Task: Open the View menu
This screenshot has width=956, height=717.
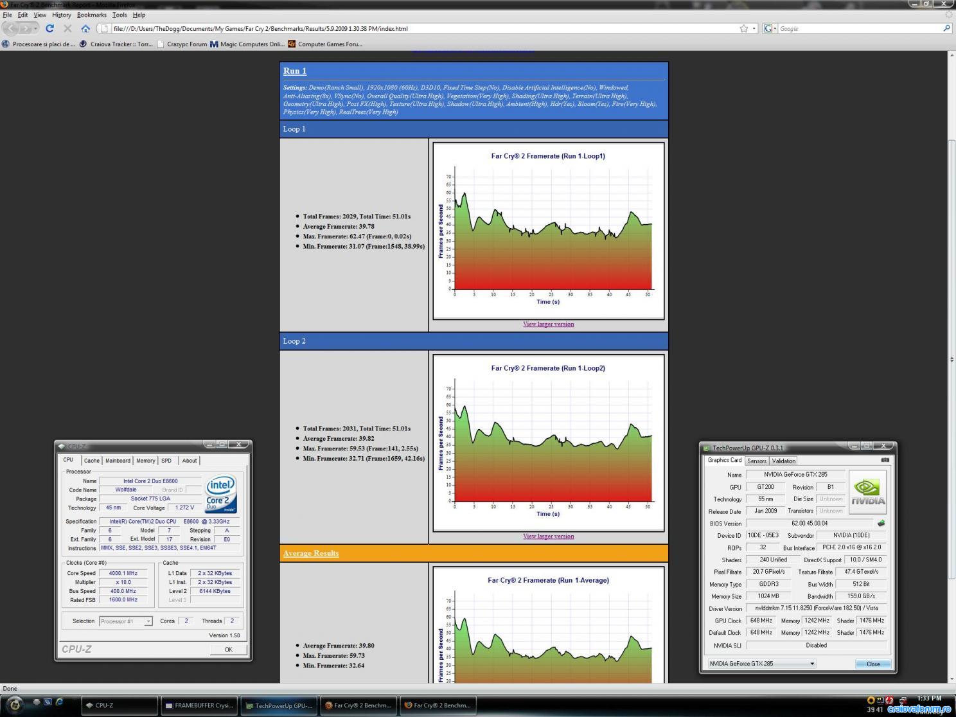Action: tap(40, 15)
